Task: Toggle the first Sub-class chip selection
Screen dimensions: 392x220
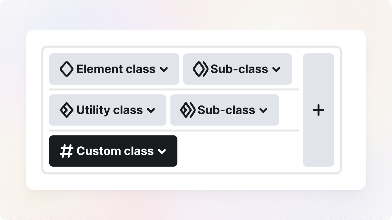Action: pos(238,69)
